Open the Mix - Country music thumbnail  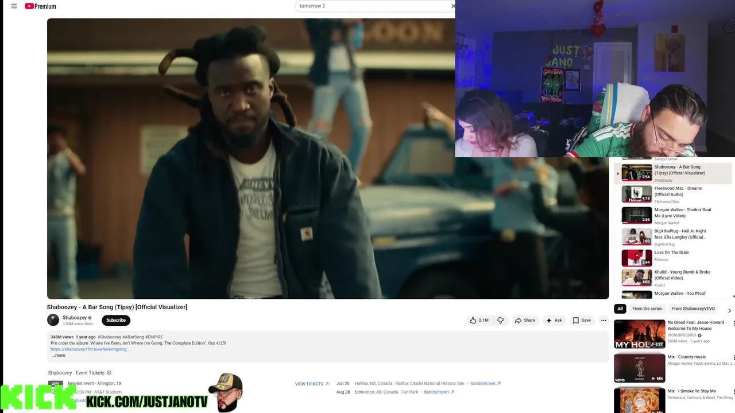[640, 368]
